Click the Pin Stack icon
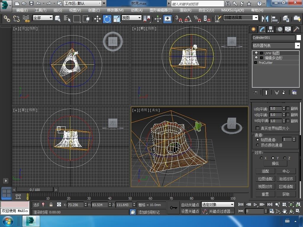 pyautogui.click(x=256, y=93)
